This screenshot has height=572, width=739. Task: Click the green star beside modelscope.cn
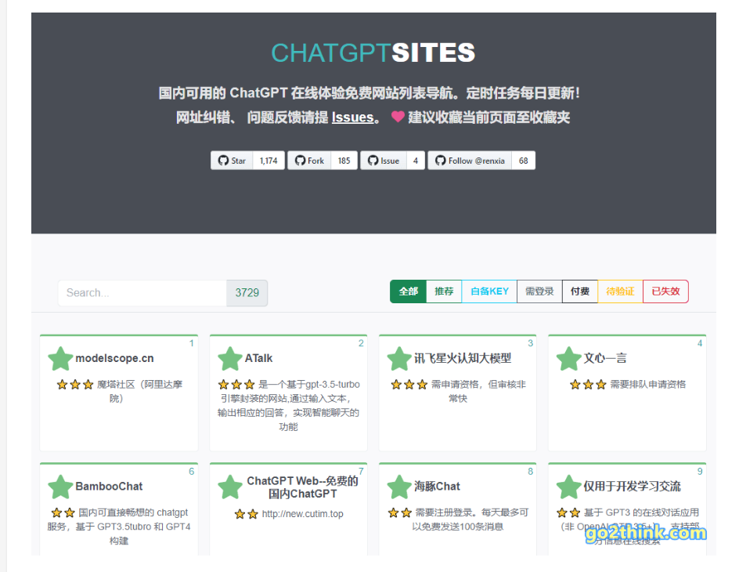pos(60,359)
